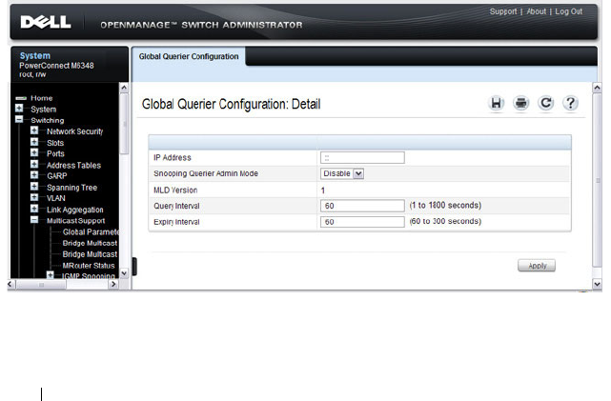Click navigation tree scroll left arrow

[x=10, y=284]
